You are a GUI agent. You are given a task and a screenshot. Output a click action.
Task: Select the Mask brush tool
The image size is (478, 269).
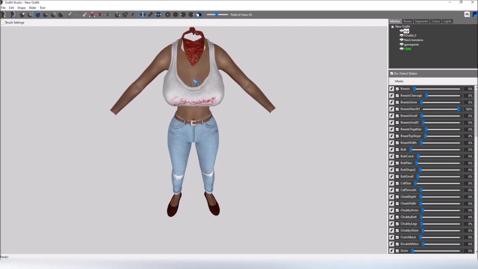coord(30,15)
